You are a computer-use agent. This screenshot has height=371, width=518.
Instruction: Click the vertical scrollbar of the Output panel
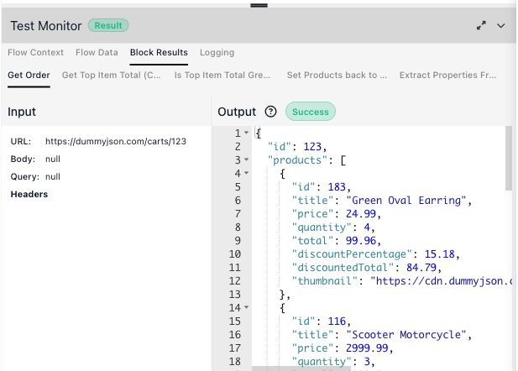pyautogui.click(x=509, y=159)
